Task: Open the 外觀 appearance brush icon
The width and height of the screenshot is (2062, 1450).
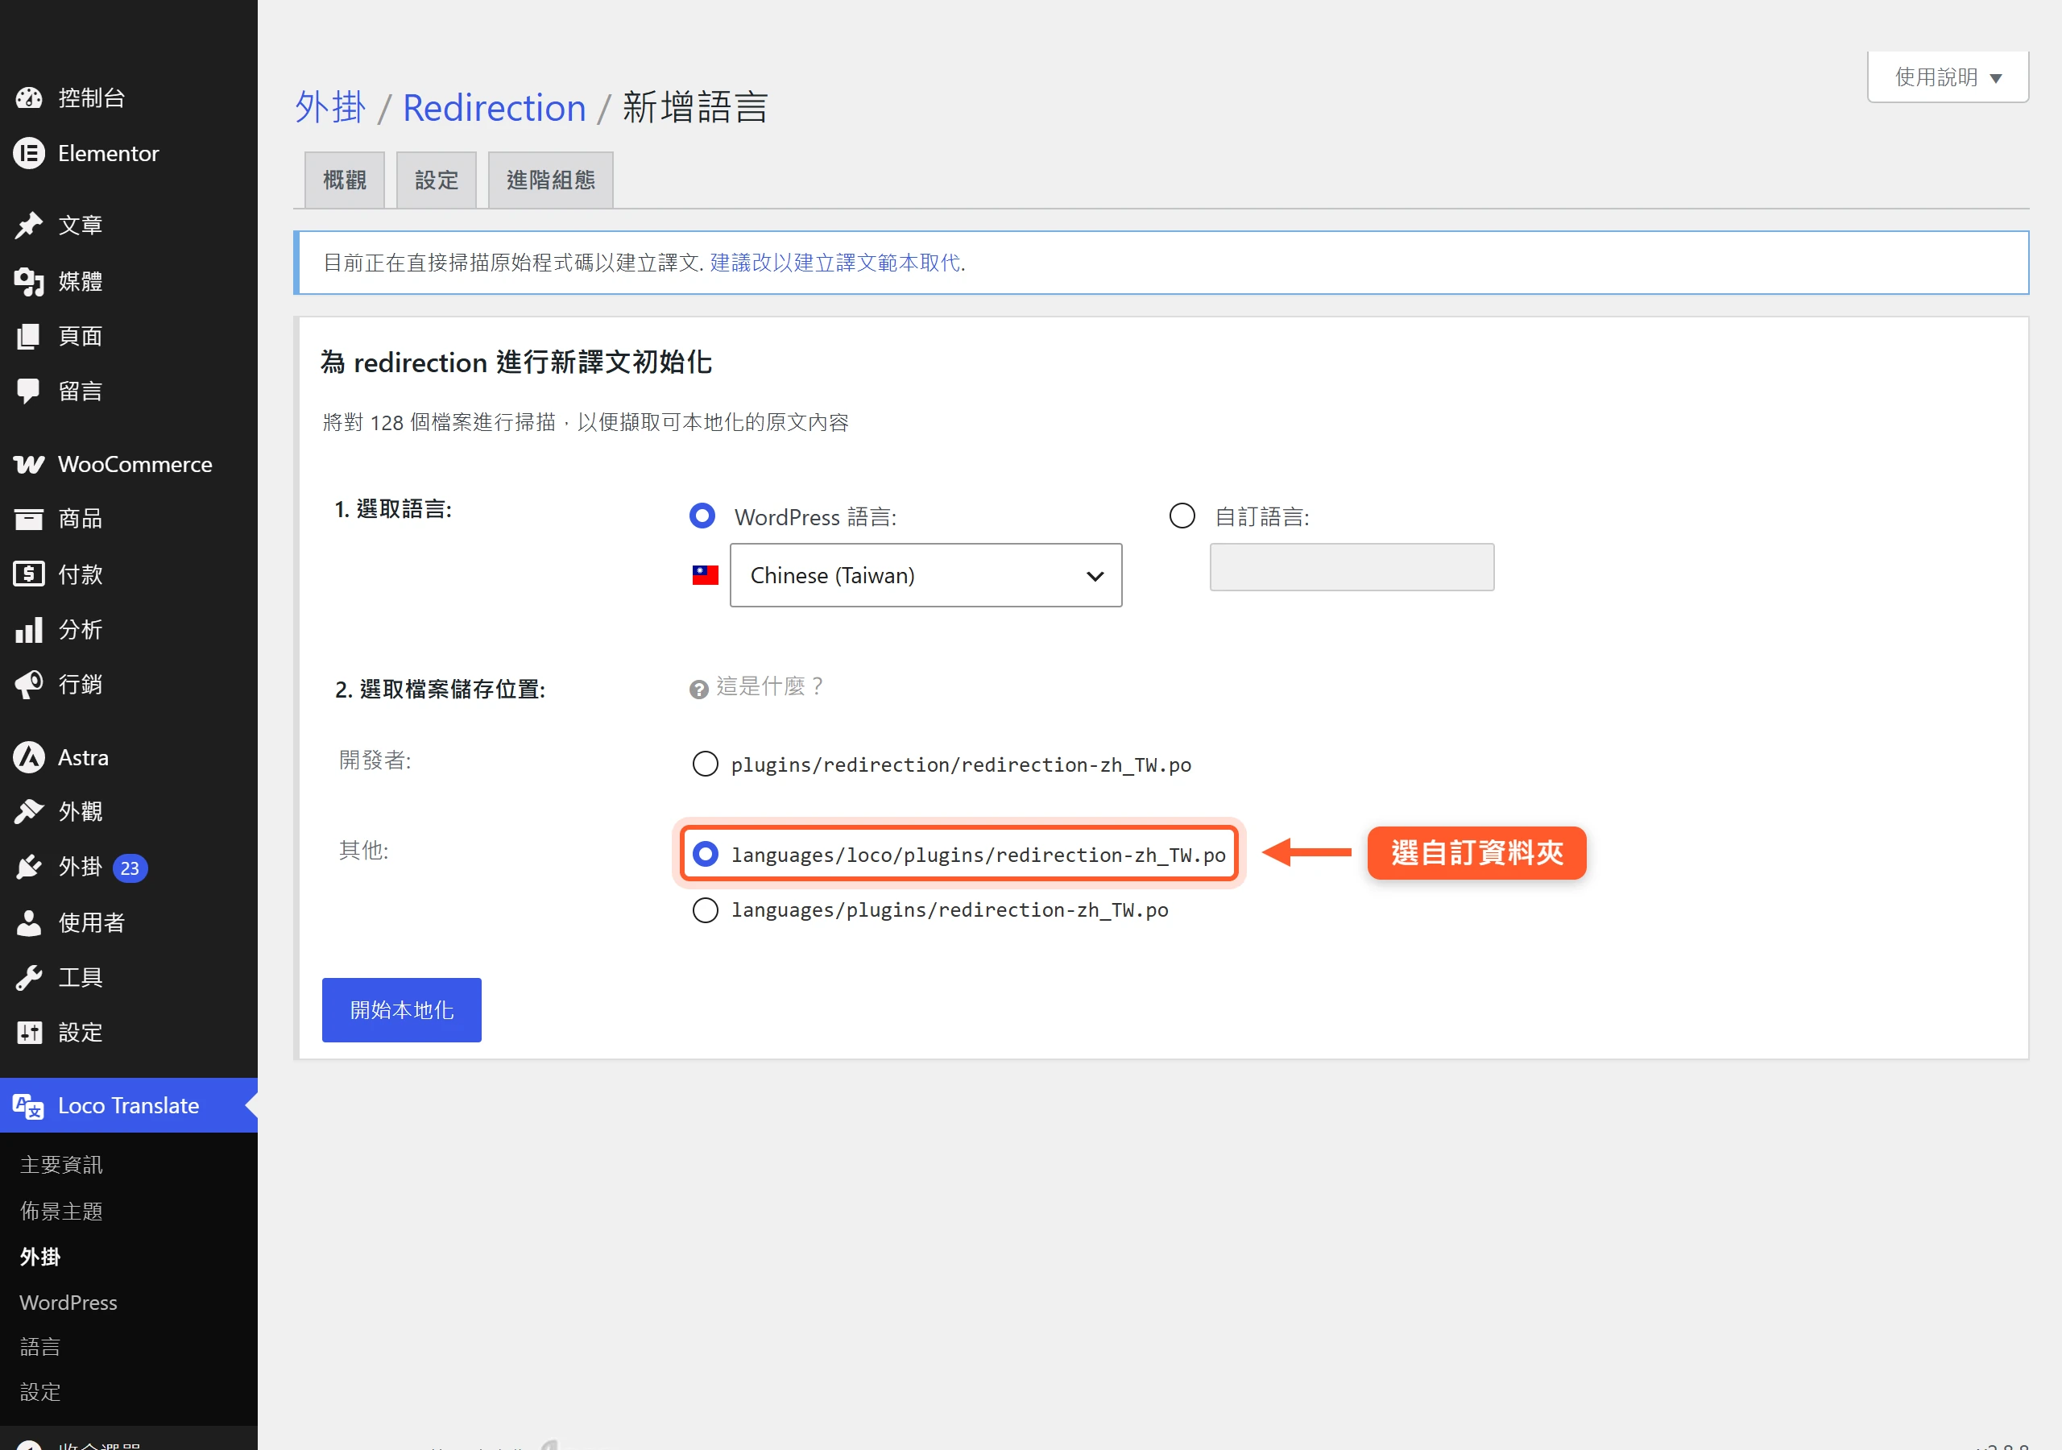Action: pyautogui.click(x=29, y=812)
